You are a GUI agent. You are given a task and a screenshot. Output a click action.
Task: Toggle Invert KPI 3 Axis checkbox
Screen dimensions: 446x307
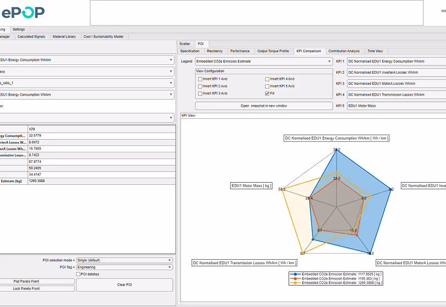point(200,93)
